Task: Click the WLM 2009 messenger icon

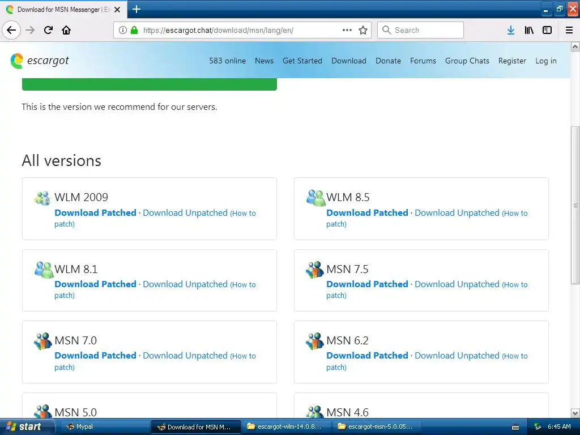Action: (x=42, y=198)
